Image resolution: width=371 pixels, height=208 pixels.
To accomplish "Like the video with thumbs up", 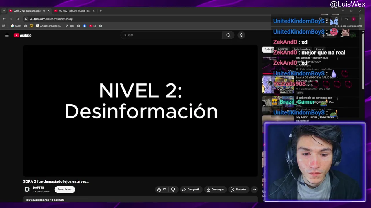I will 161,190.
